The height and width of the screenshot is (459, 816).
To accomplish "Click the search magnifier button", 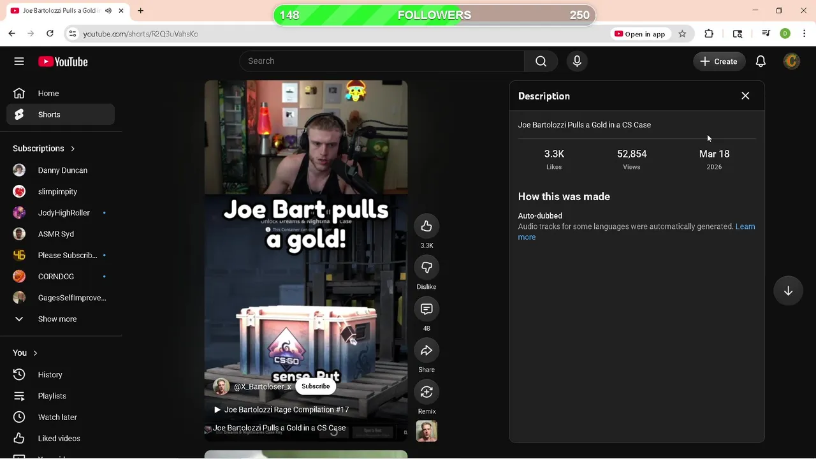I will (541, 61).
